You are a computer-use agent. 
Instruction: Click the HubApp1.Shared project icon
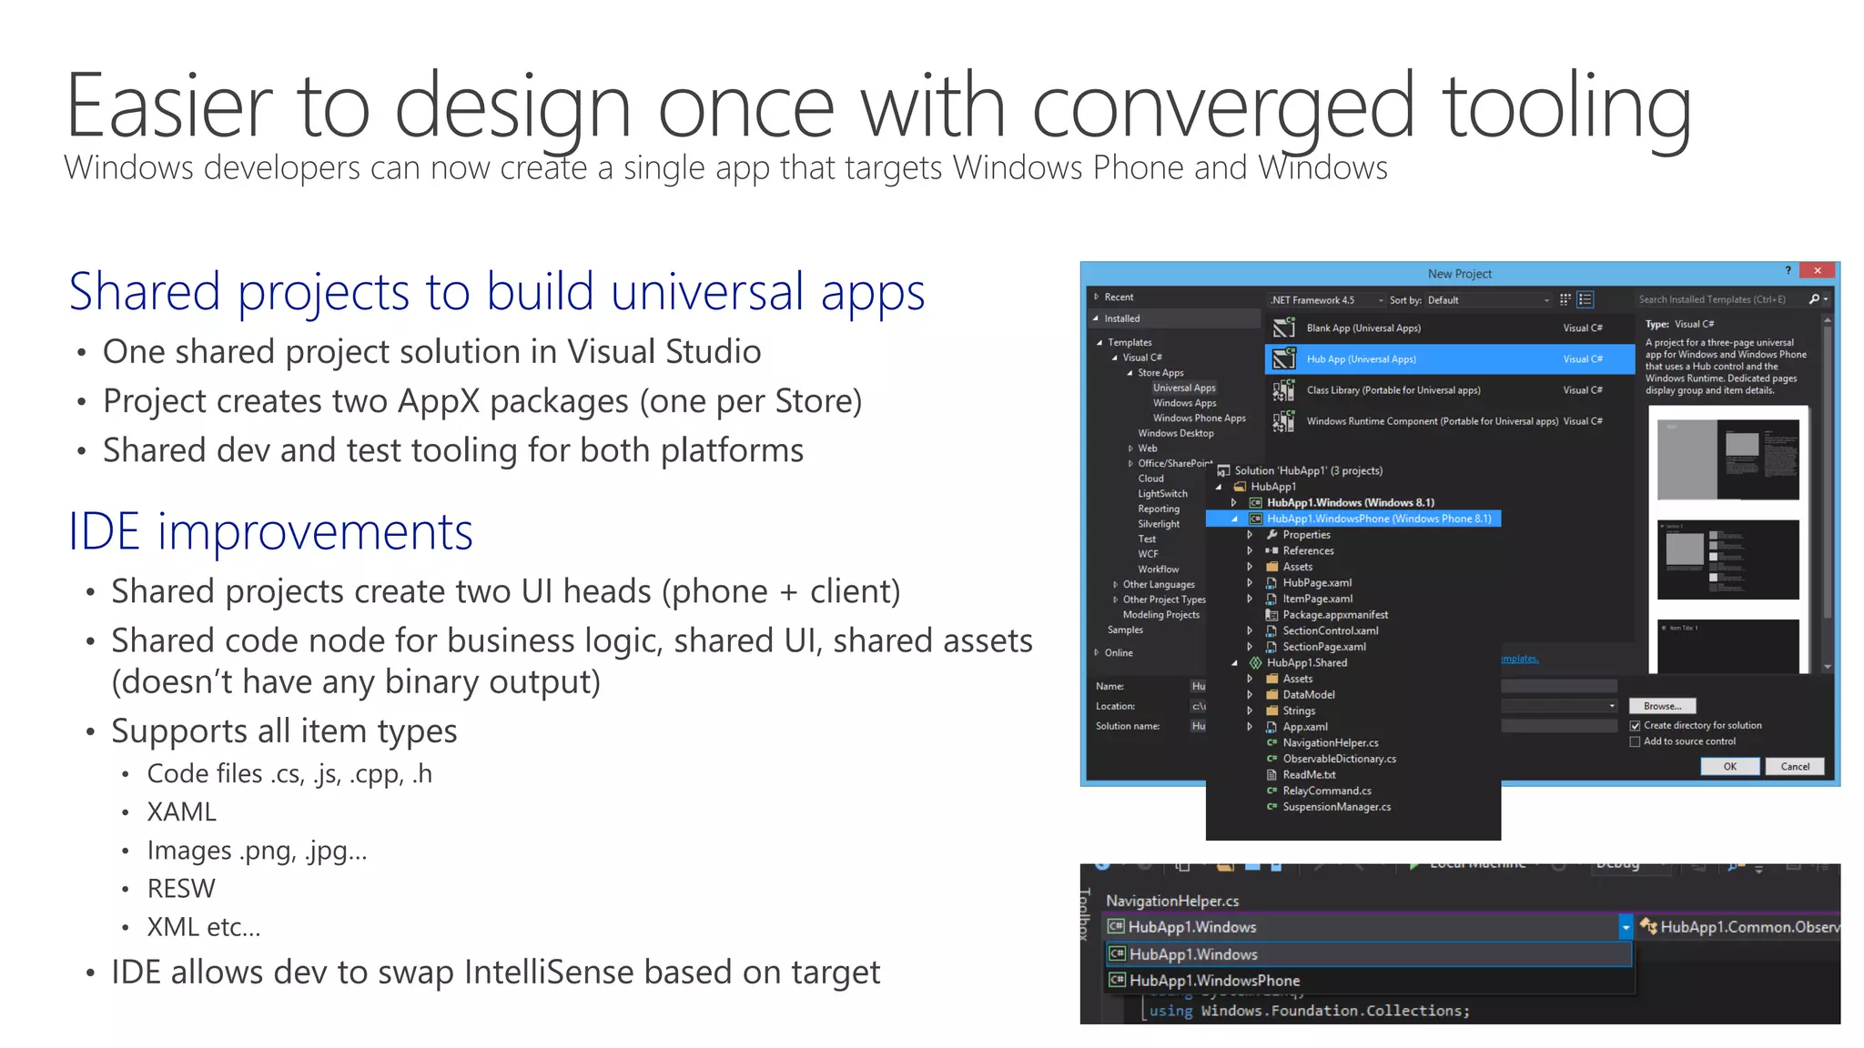[1256, 663]
